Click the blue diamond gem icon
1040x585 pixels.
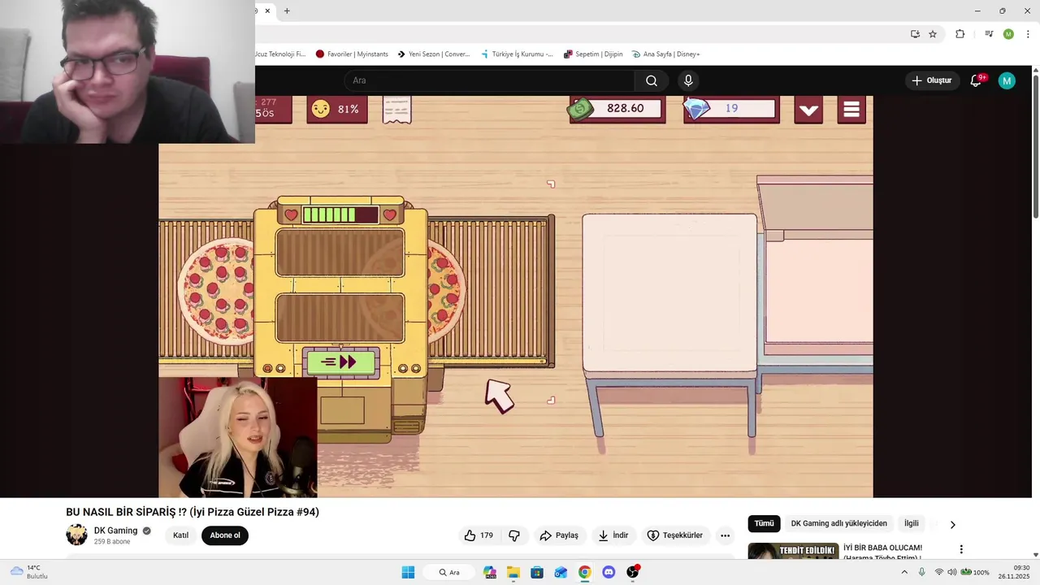pyautogui.click(x=696, y=109)
